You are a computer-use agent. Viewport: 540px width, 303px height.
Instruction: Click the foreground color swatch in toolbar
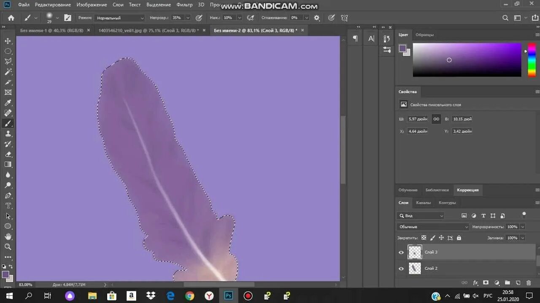click(x=5, y=274)
